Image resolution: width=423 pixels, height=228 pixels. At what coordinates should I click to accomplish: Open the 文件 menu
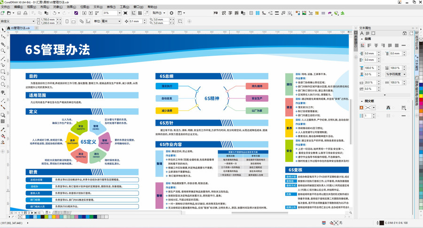5,7
